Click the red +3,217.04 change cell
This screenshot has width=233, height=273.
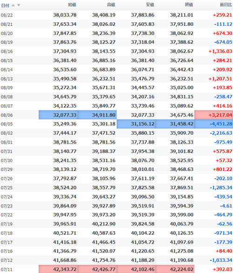(x=214, y=115)
